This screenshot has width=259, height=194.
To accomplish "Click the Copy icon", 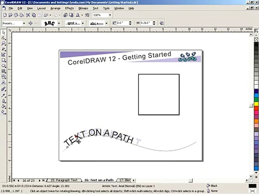I will [34, 15].
